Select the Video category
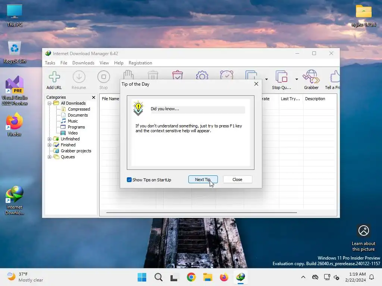 73,133
